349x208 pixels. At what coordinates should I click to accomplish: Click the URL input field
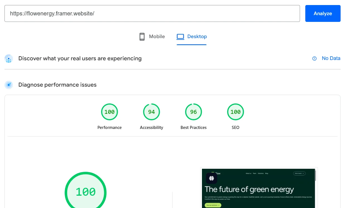(x=152, y=13)
